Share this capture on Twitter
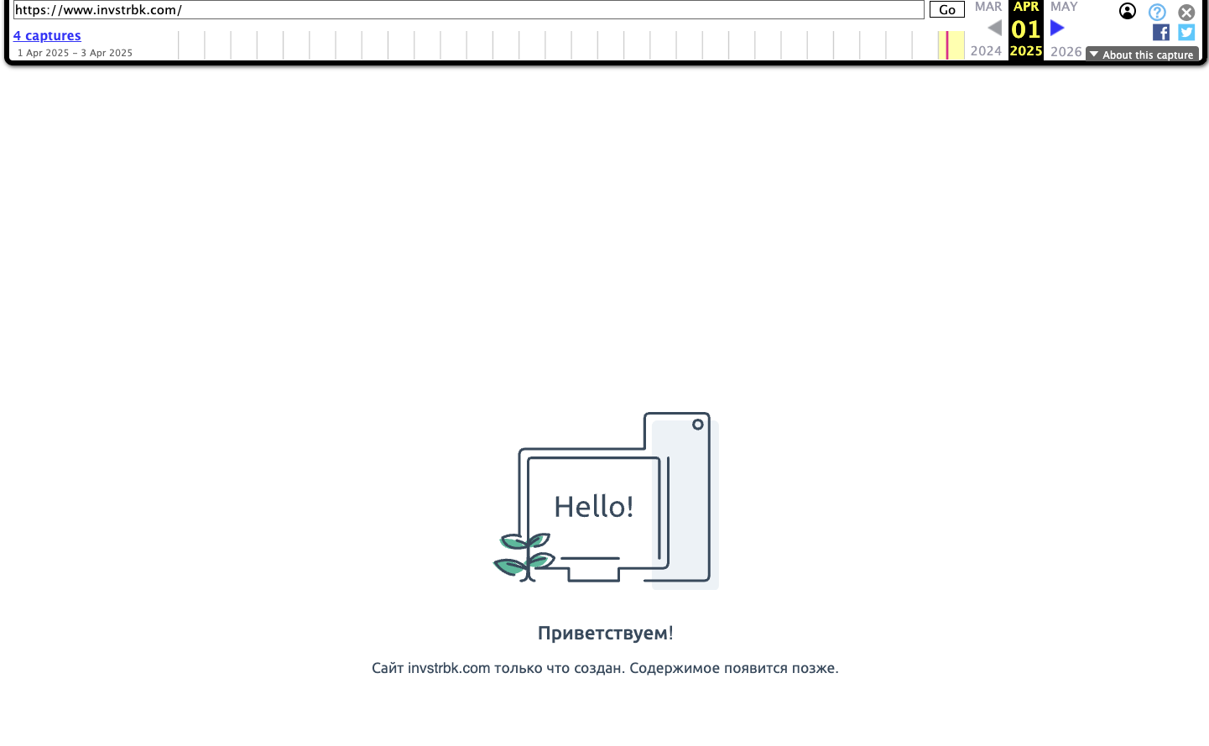Image resolution: width=1209 pixels, height=746 pixels. pos(1186,33)
